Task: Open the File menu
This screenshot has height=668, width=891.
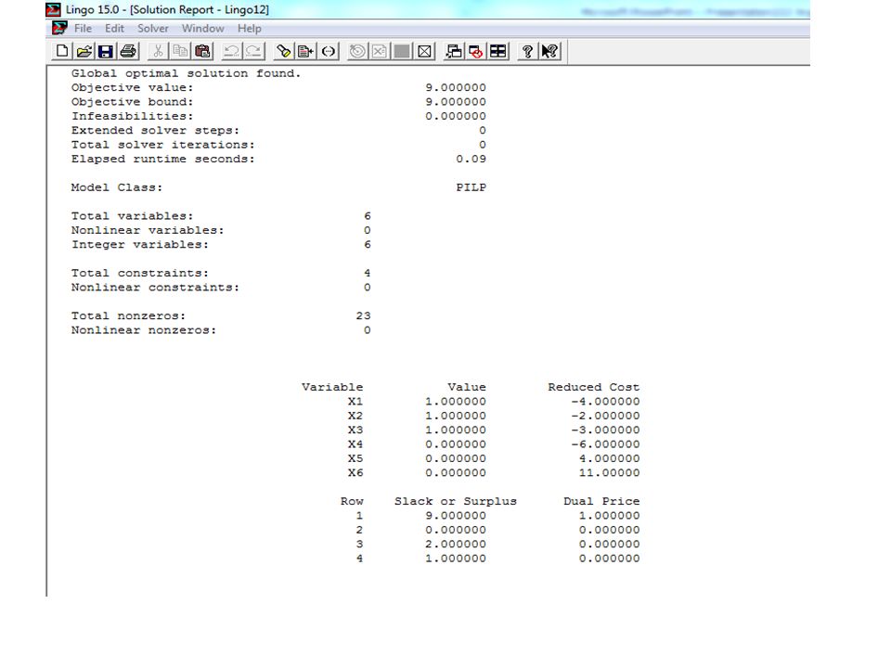Action: [x=83, y=29]
